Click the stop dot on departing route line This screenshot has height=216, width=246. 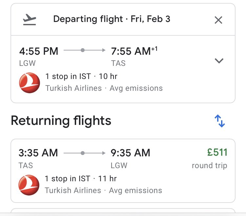(x=83, y=50)
